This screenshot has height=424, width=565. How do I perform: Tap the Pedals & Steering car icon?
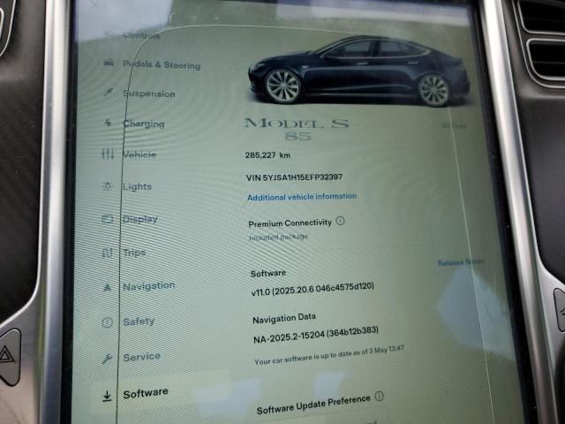tap(108, 64)
